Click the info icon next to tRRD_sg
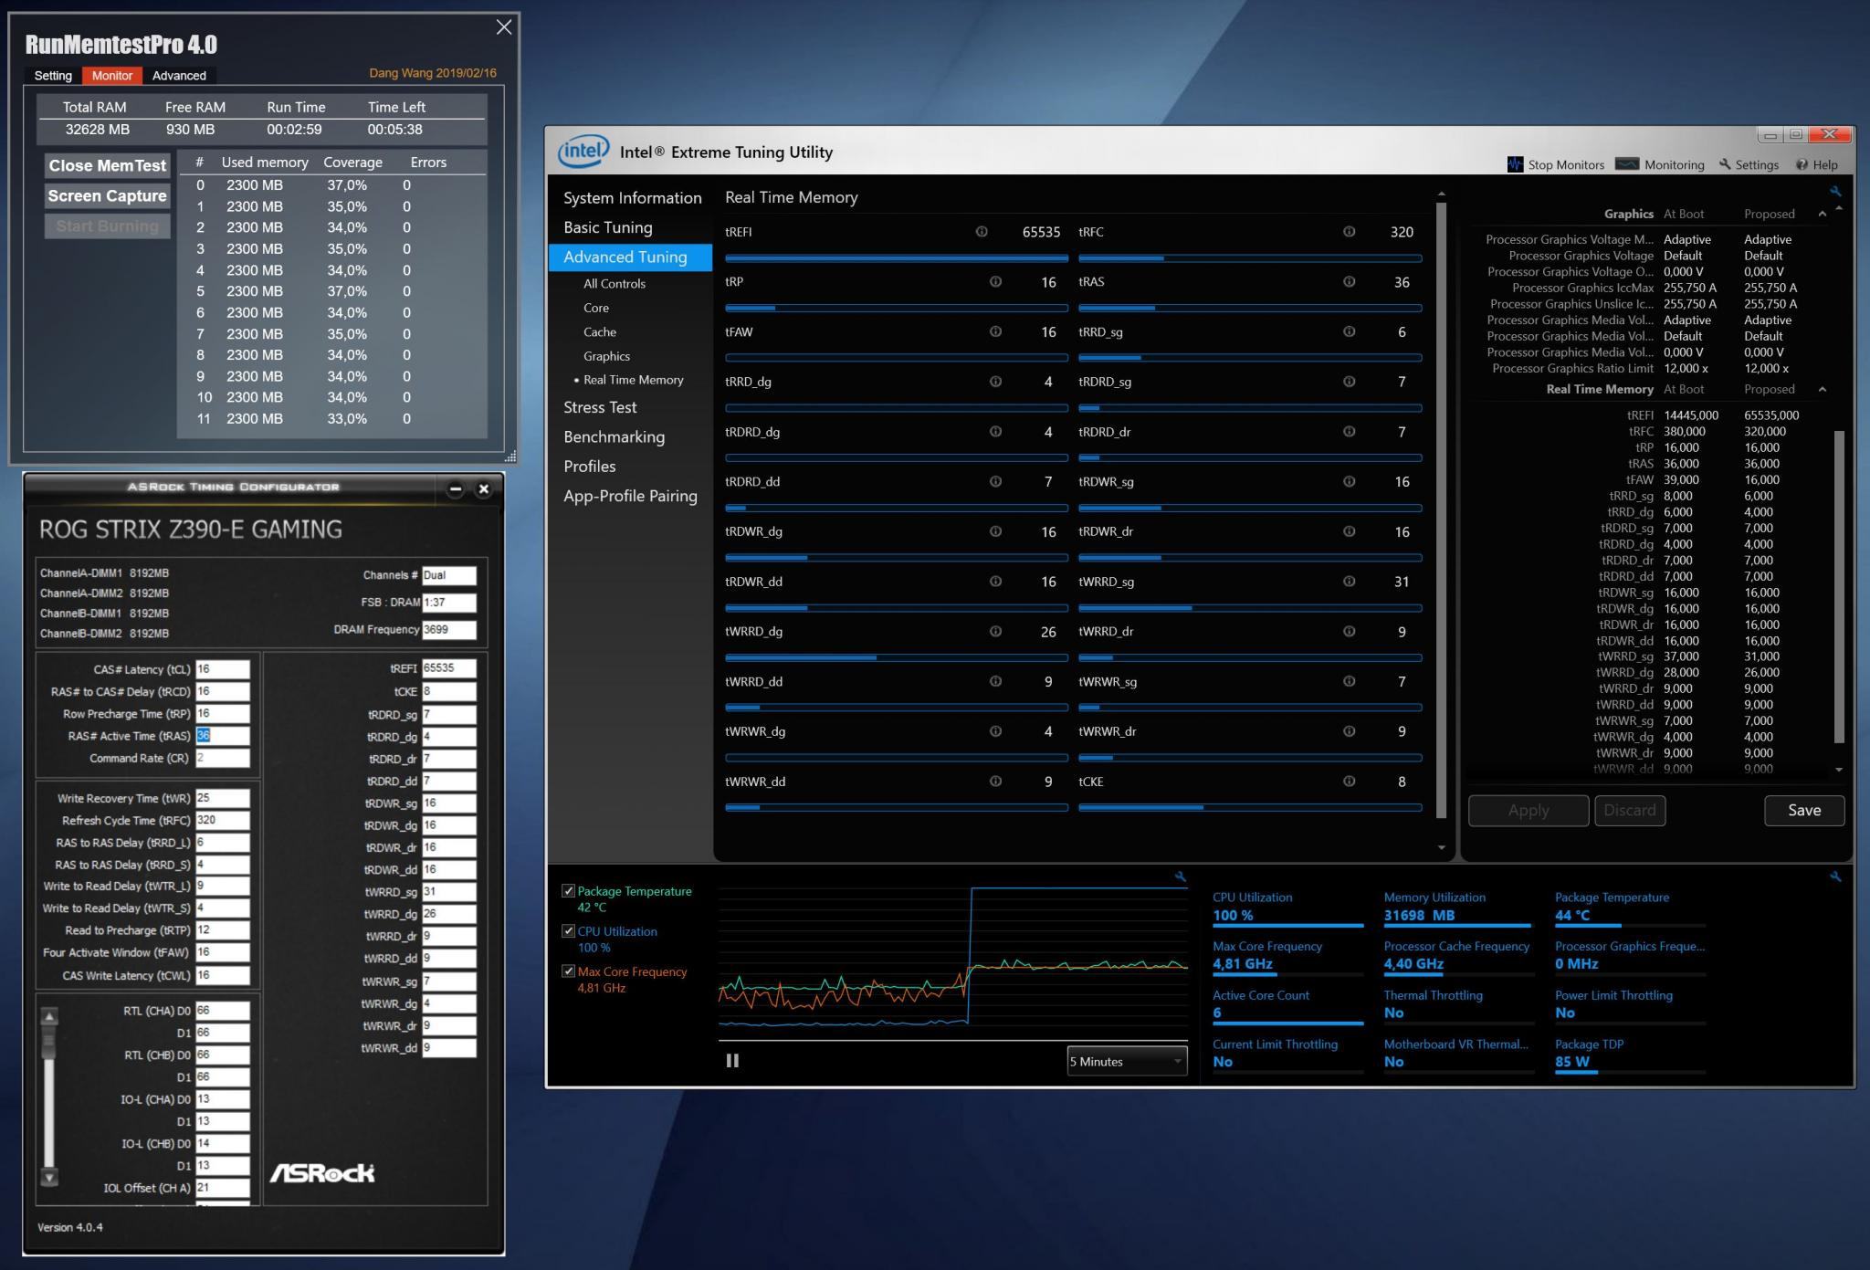The height and width of the screenshot is (1270, 1870). [1349, 332]
